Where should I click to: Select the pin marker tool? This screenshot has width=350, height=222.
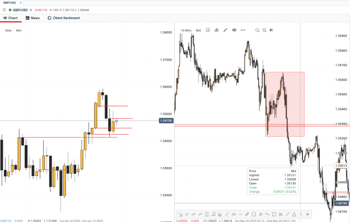pyautogui.click(x=260, y=214)
